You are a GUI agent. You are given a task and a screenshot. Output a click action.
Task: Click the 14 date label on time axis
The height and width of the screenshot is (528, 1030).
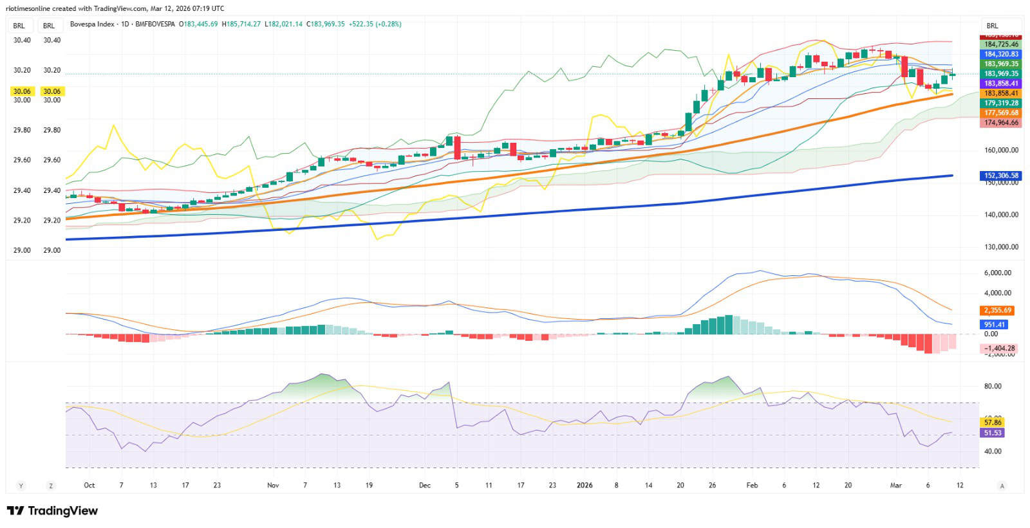tap(648, 485)
